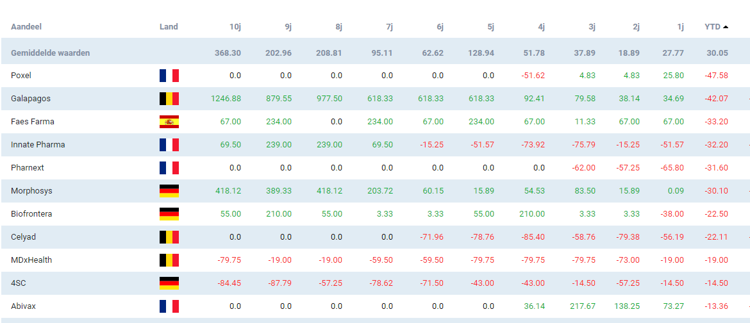Open the Abivax stock name
Viewport: 750px width, 323px height.
[24, 306]
